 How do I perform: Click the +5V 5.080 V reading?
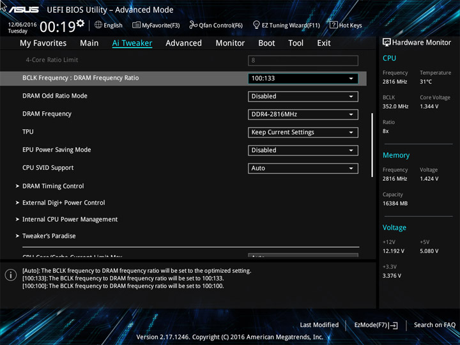coord(429,251)
